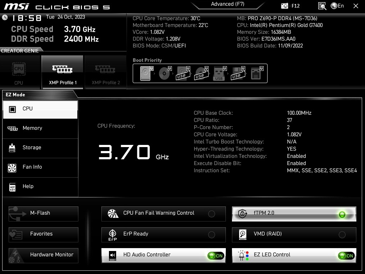This screenshot has height=274, width=365.
Task: Open the Fan Info section
Action: [x=40, y=167]
